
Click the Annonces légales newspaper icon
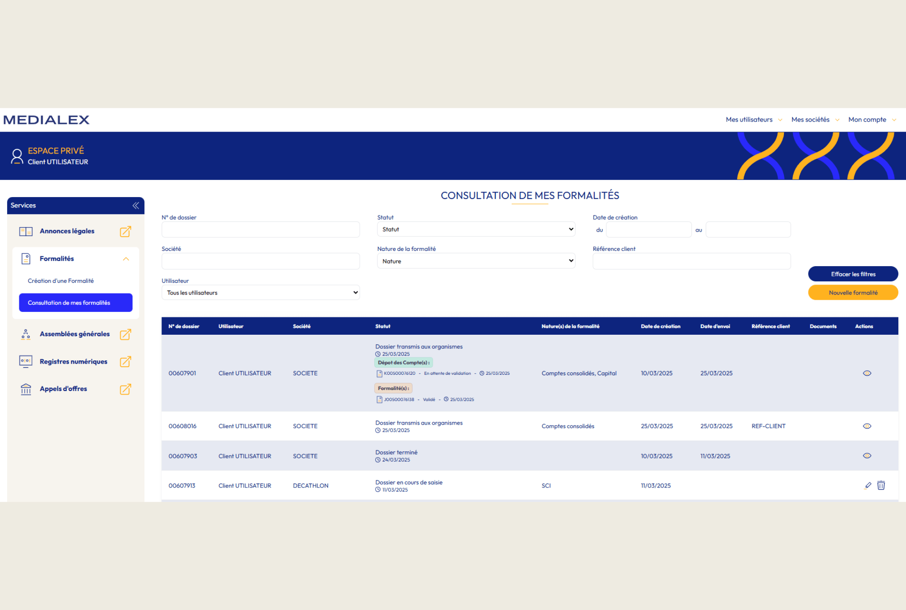coord(26,232)
